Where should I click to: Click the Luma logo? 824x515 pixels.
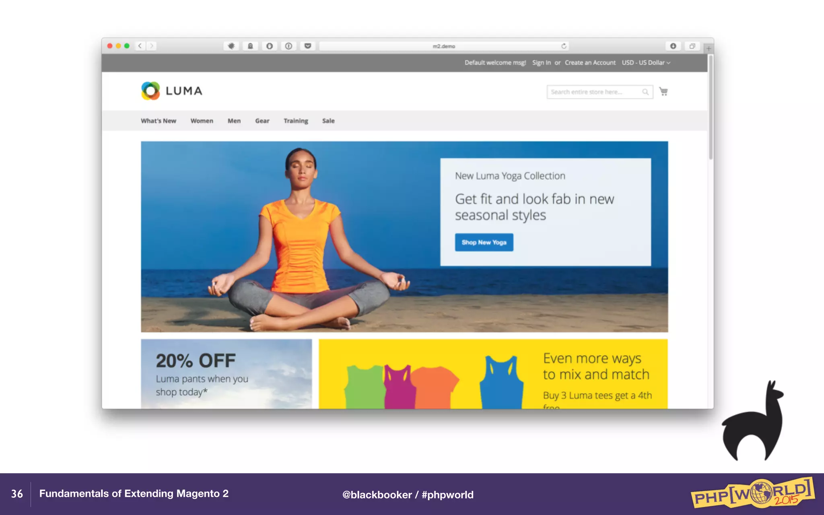(172, 91)
